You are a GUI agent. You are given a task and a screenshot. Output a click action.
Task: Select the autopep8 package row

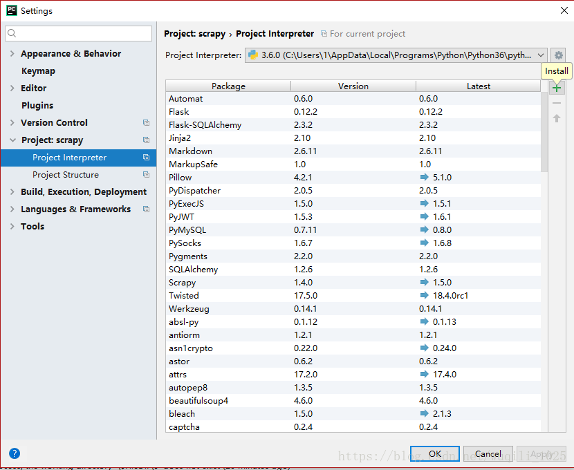(x=353, y=388)
